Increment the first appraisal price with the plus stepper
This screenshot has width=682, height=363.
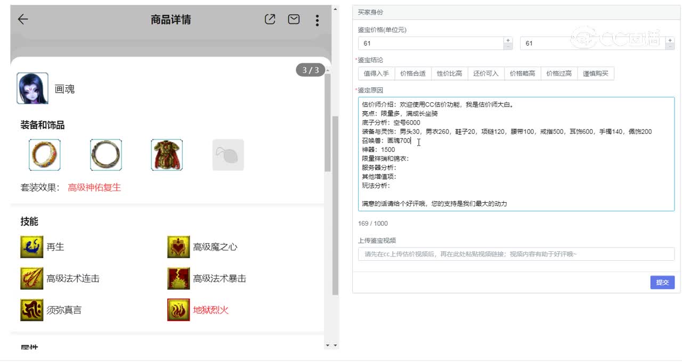(508, 39)
